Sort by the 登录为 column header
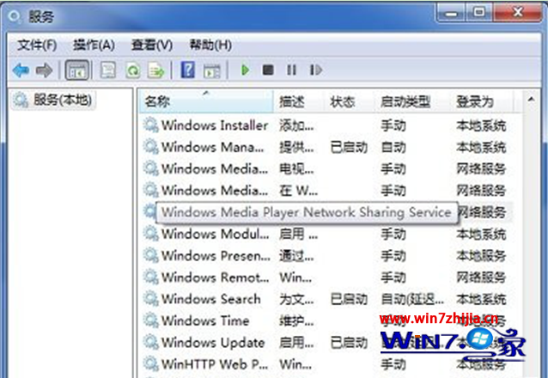This screenshot has height=378, width=548. point(483,101)
